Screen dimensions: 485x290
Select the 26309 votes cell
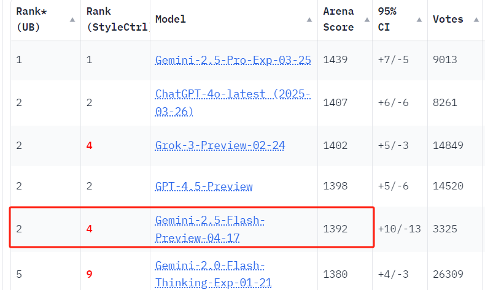click(448, 274)
